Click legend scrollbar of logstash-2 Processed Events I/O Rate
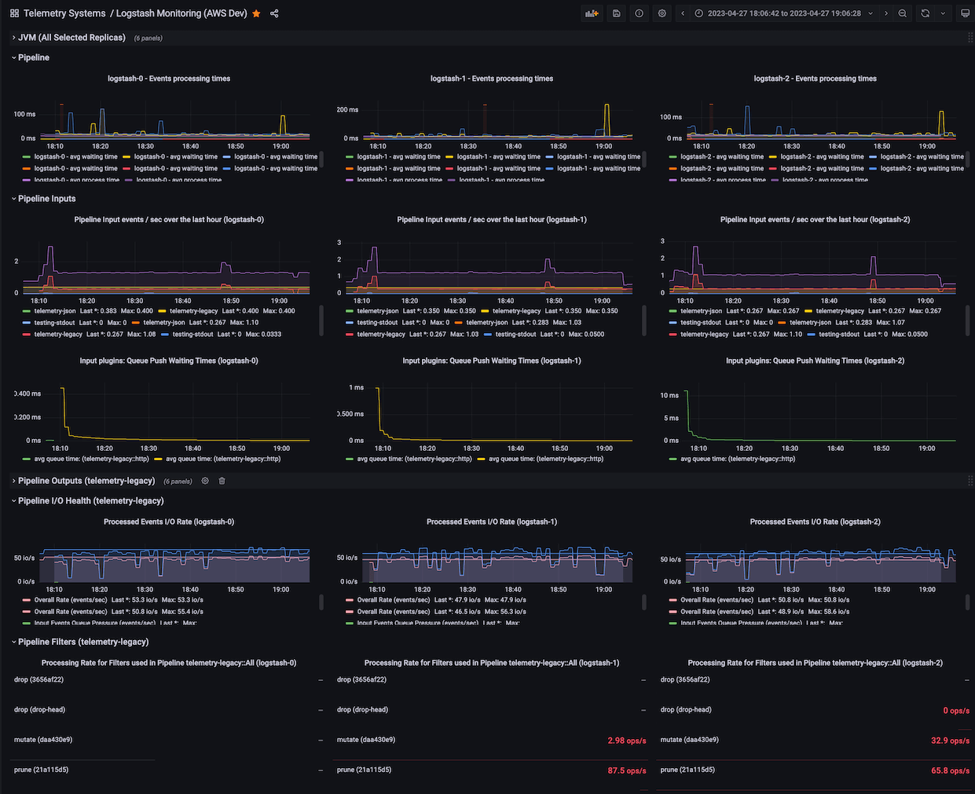Image resolution: width=975 pixels, height=794 pixels. coord(967,602)
